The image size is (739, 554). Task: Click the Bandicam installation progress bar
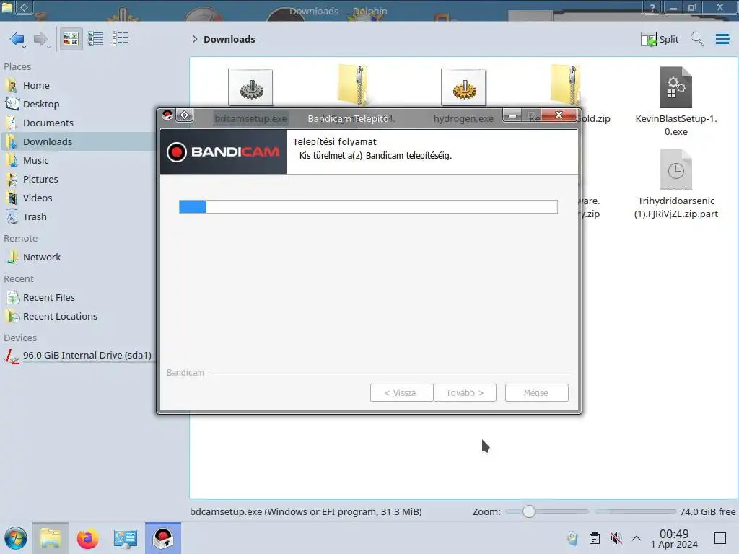coord(368,206)
